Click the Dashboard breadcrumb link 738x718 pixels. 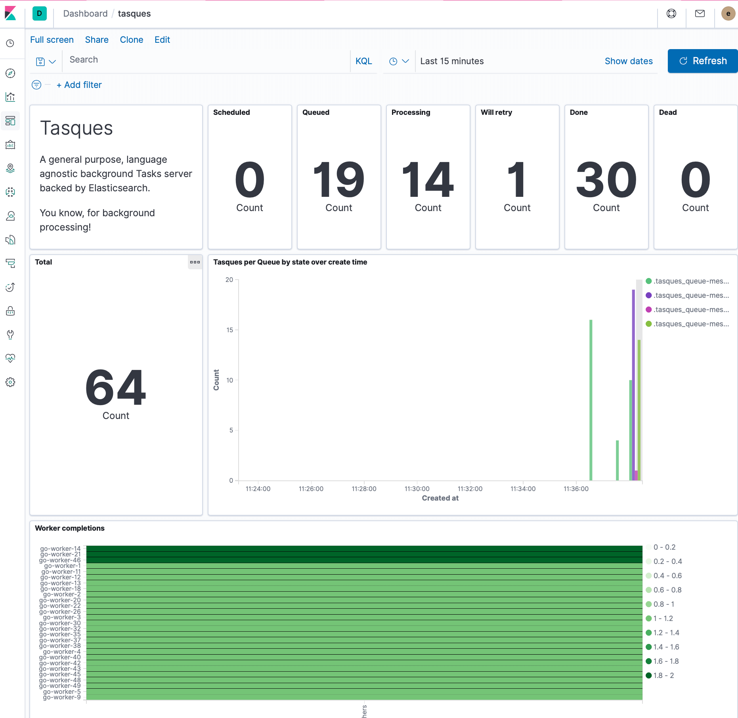tap(85, 13)
